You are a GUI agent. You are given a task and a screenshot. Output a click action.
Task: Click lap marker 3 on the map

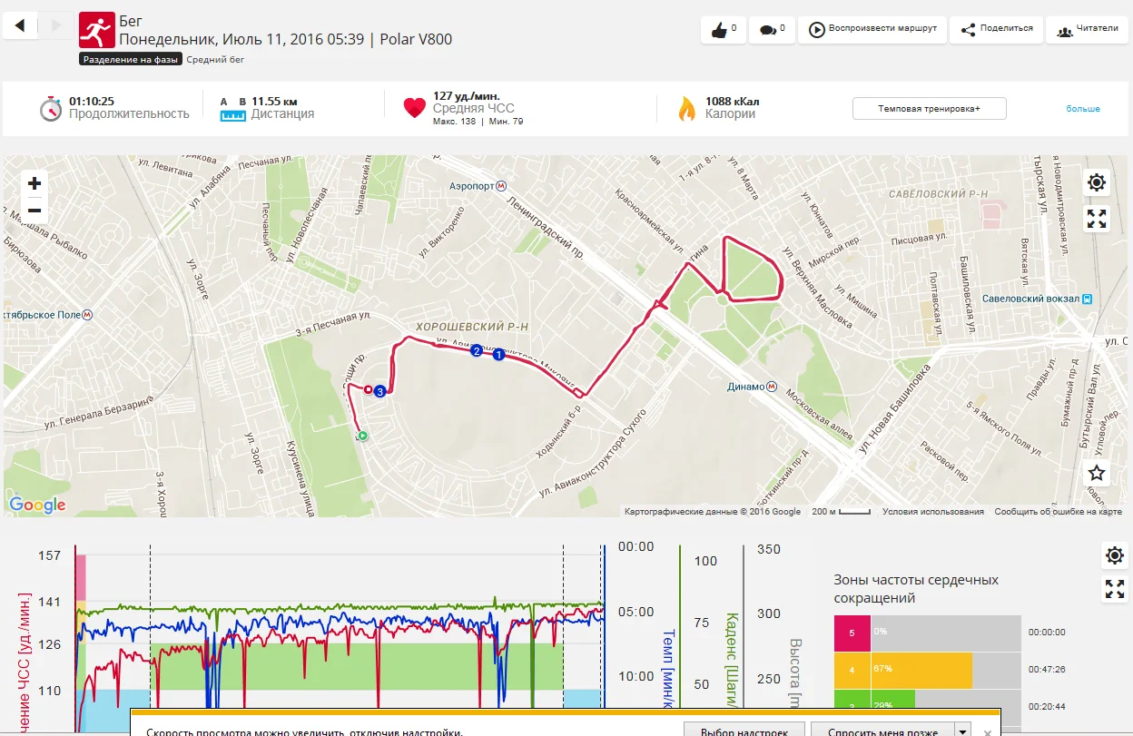click(379, 391)
